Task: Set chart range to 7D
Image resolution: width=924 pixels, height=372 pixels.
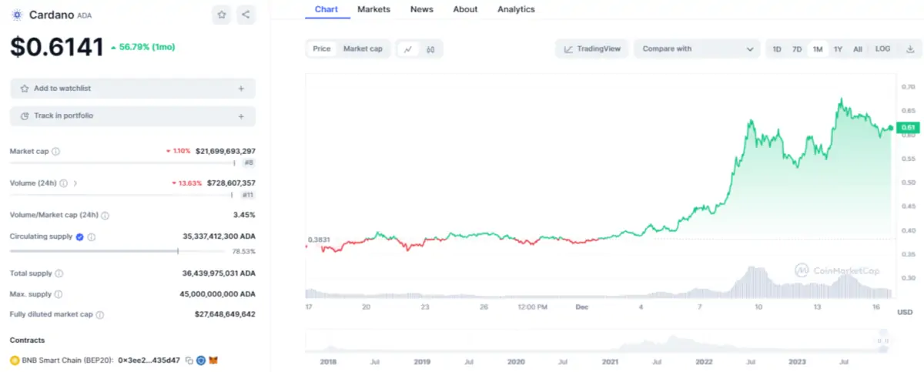Action: [797, 49]
